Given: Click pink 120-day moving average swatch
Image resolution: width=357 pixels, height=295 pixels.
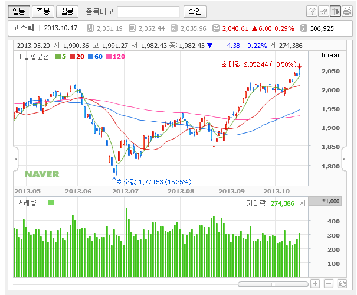Looking at the screenshot, I should coord(109,56).
